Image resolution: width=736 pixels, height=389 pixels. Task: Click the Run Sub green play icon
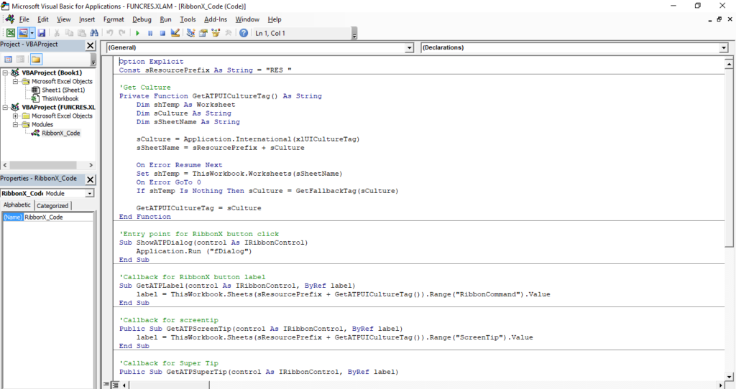pos(137,33)
